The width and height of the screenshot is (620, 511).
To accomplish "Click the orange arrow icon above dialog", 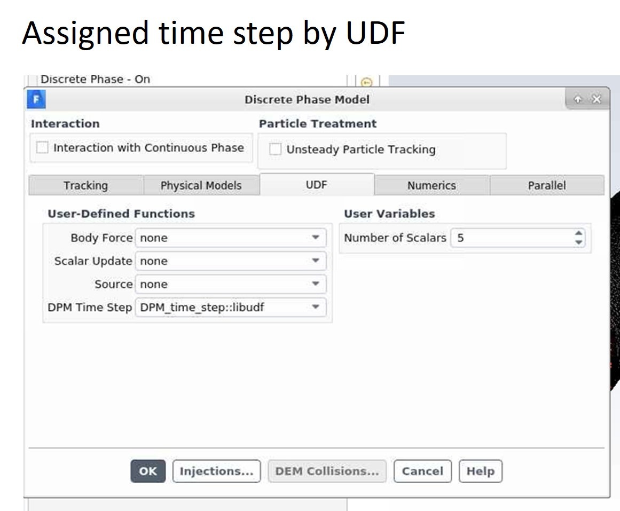I will tap(367, 82).
